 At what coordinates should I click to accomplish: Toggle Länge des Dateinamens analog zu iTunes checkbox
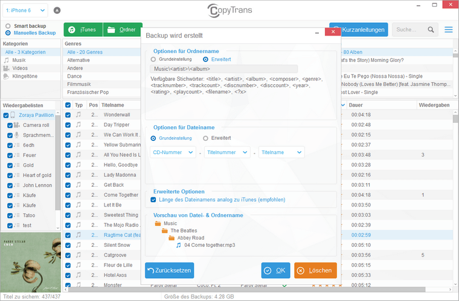point(153,200)
